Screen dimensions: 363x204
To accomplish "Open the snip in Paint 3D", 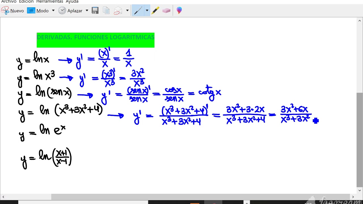I will pyautogui.click(x=179, y=11).
